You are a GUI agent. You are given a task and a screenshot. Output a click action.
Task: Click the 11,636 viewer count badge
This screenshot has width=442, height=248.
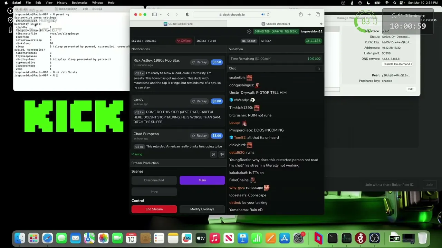coord(313,41)
